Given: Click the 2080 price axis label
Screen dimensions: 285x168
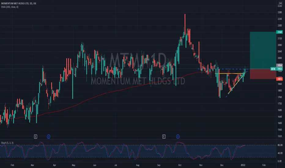Looking at the screenshot, I should [279, 45].
